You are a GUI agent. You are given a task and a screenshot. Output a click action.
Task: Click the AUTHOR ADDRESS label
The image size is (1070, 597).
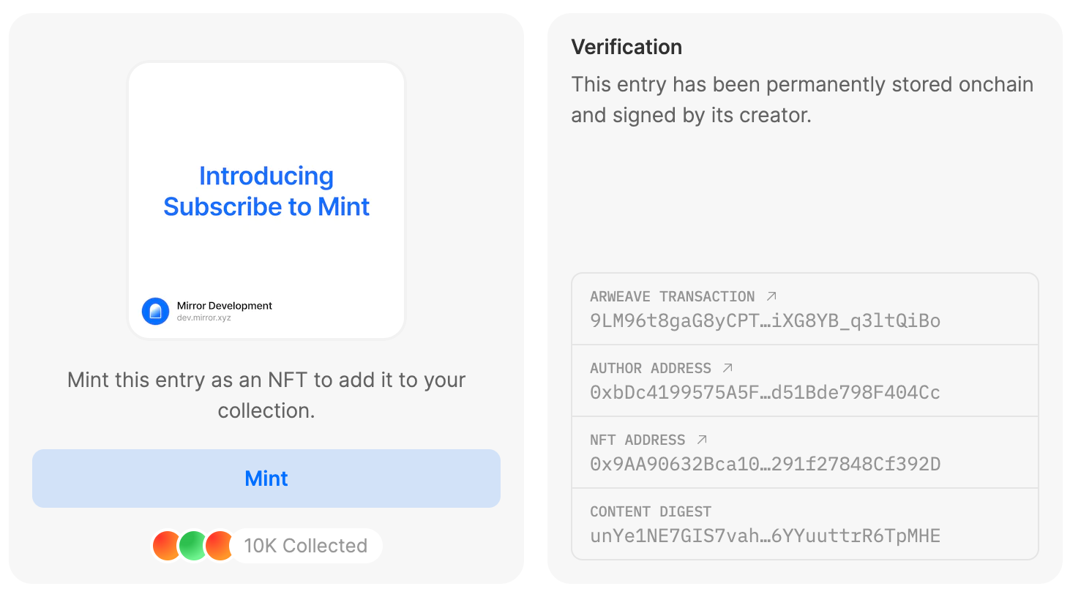click(651, 368)
